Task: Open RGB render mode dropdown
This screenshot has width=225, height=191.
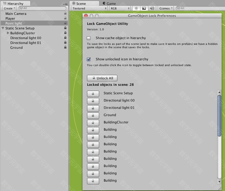Action: tap(120, 8)
